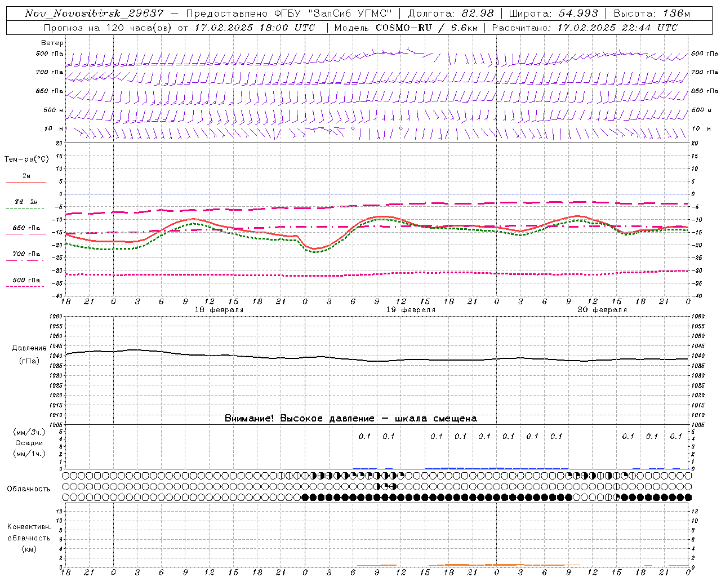Viewport: 721px width, 577px height.
Task: Click the 18 февраля date label
Action: [x=219, y=310]
